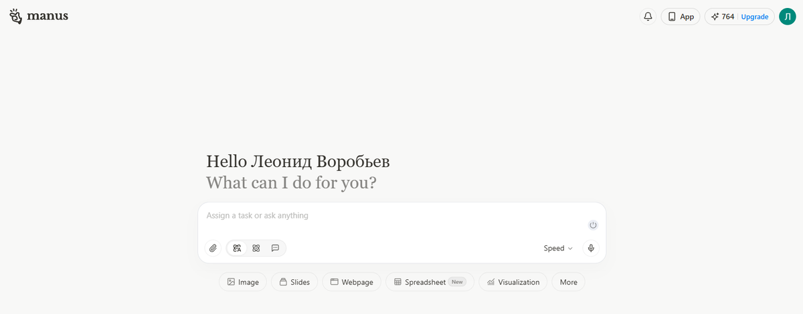Click the phone icon on the App button
Image resolution: width=803 pixels, height=314 pixels.
pyautogui.click(x=672, y=17)
